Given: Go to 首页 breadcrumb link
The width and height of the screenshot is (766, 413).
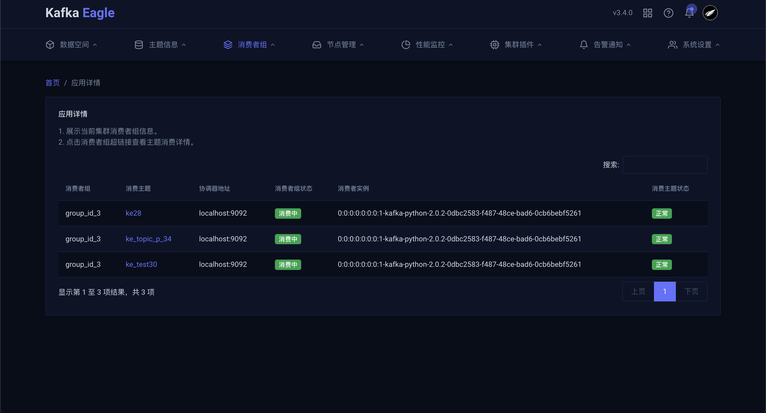Looking at the screenshot, I should point(52,82).
